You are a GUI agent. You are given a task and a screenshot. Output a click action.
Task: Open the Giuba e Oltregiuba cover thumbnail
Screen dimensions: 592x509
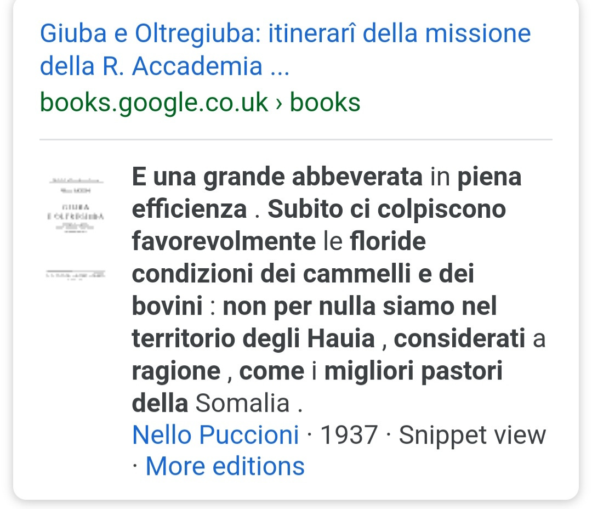coord(76,205)
